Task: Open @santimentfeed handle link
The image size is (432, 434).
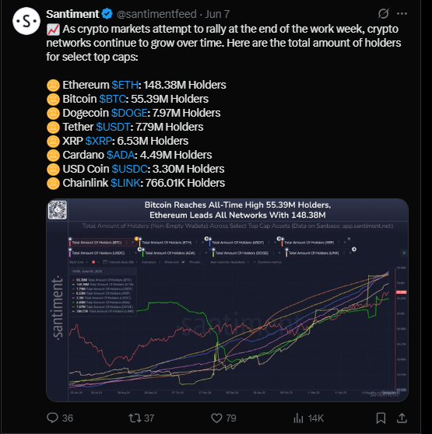Action: [x=156, y=14]
